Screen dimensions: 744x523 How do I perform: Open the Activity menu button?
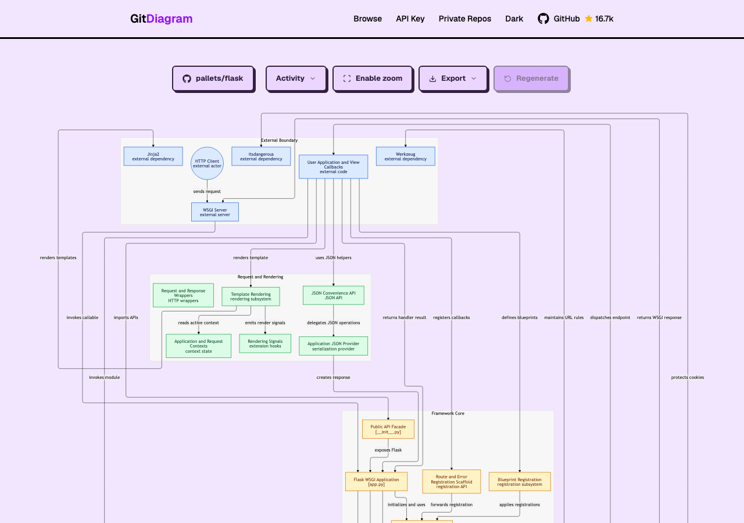296,78
